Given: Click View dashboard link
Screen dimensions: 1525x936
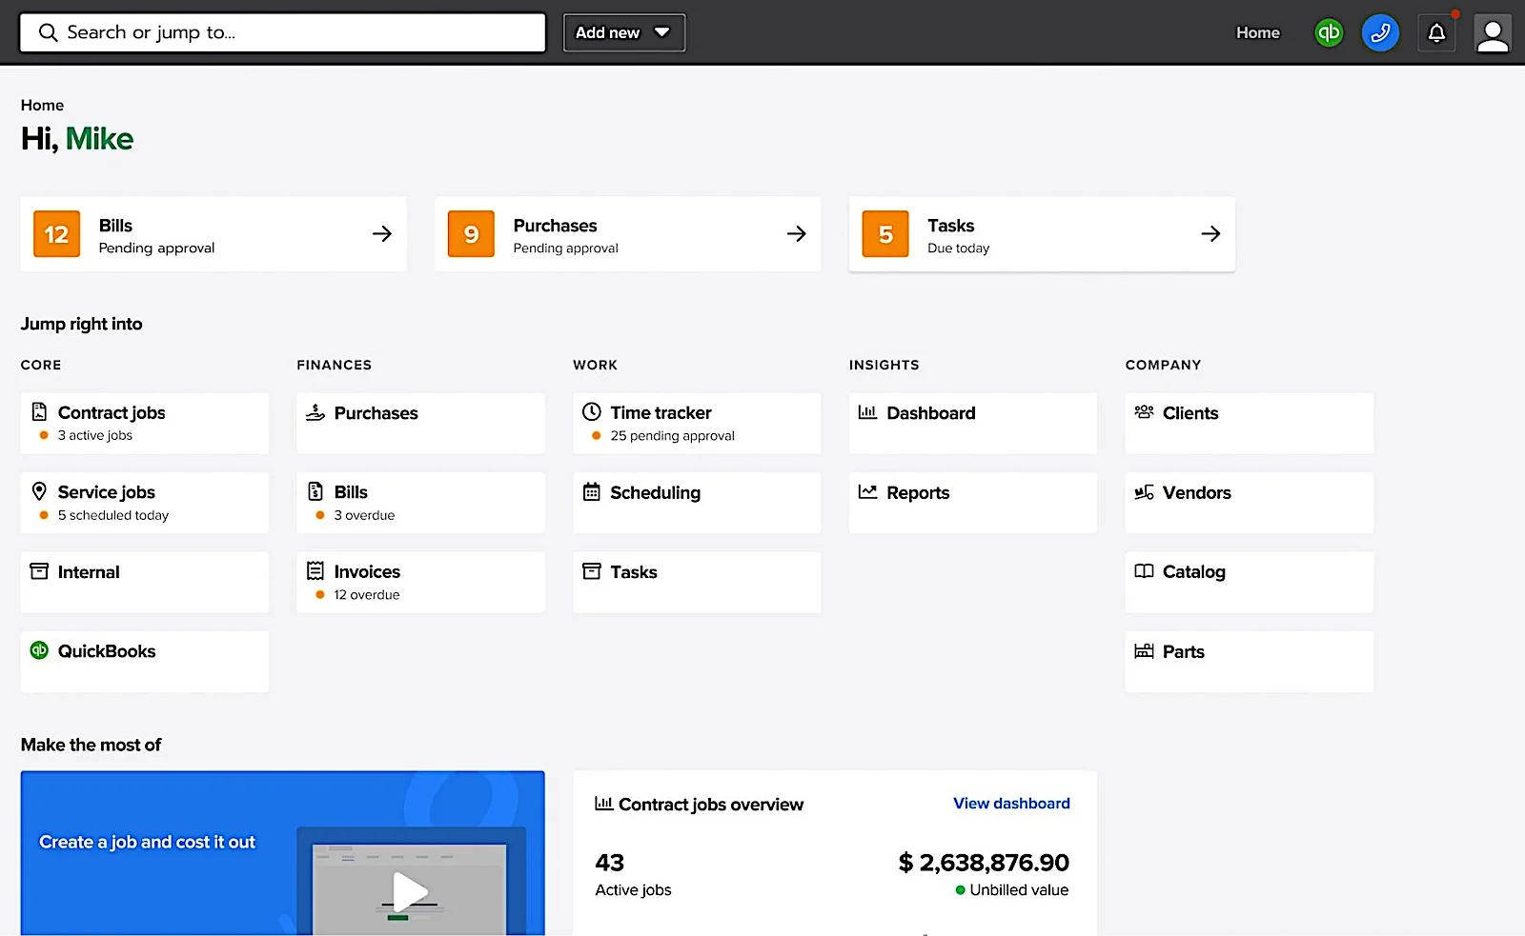Looking at the screenshot, I should point(1011,804).
